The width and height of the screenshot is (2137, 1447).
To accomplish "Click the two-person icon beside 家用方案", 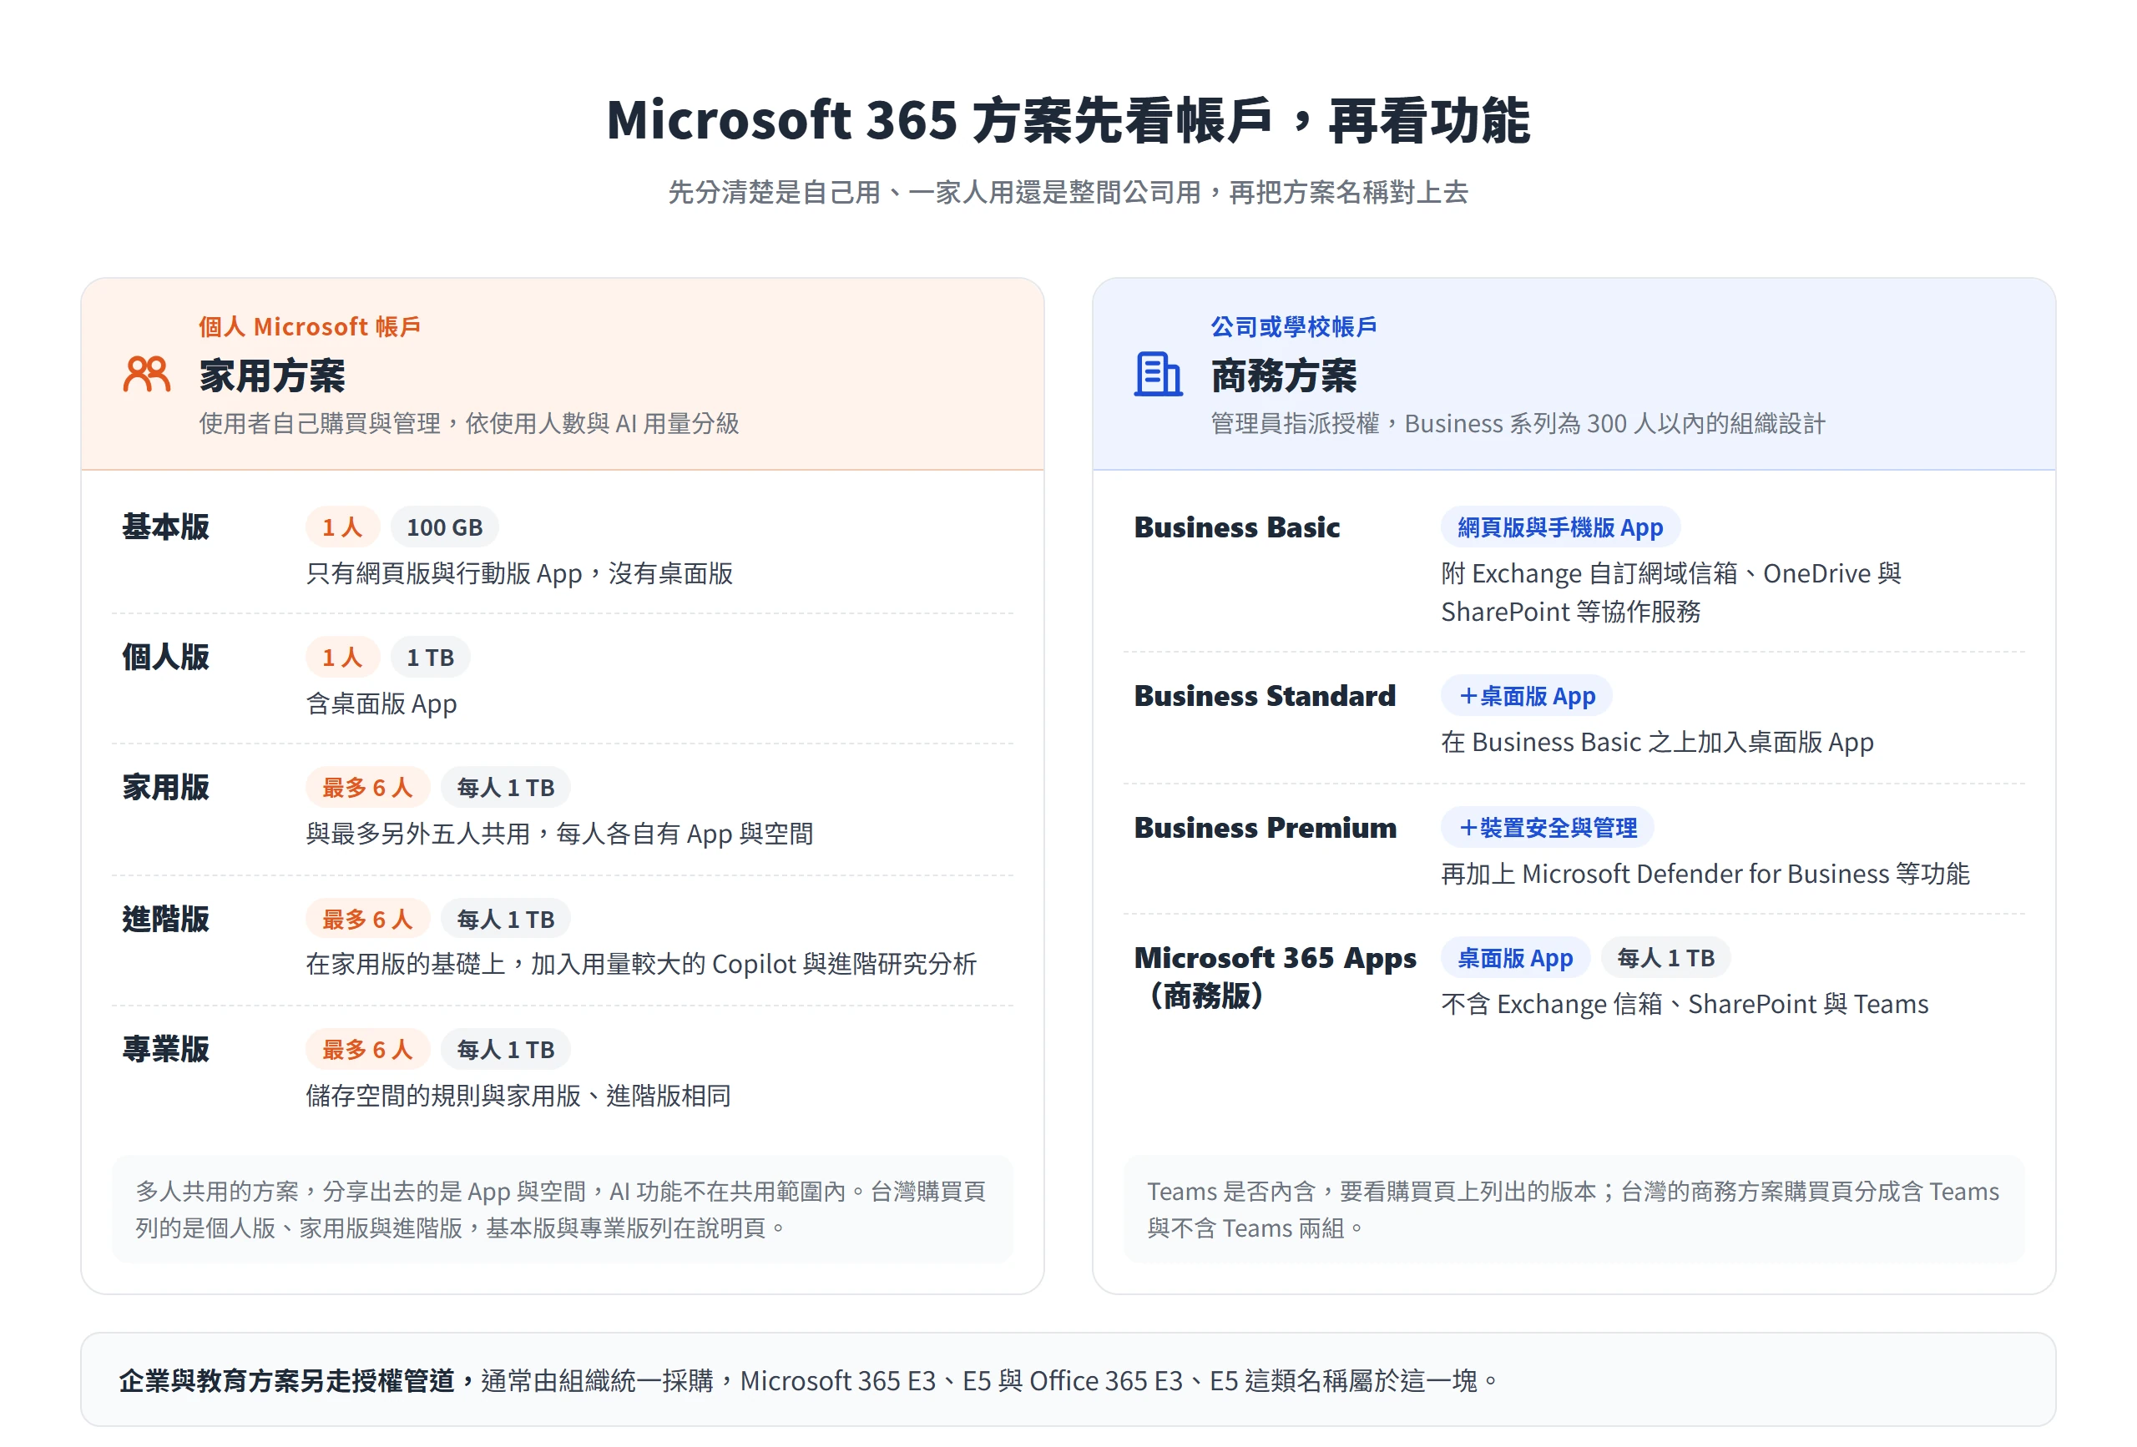I will click(x=146, y=374).
